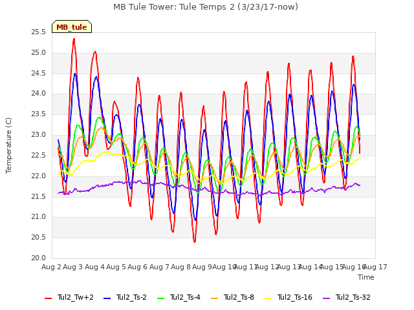Screen dimensions: 414x310
Task: Click the red Tul2_Tw+2 legend swatch
Action: click(x=49, y=298)
